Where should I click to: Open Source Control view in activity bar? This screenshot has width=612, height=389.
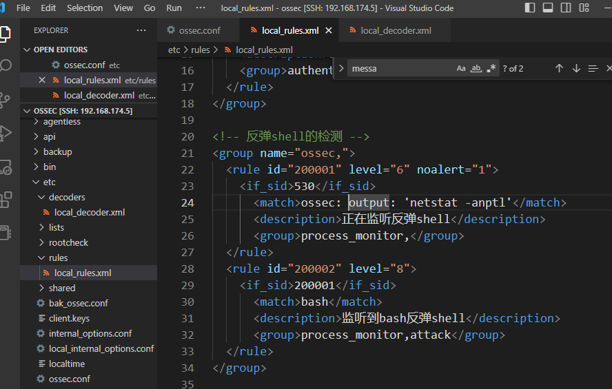point(5,100)
